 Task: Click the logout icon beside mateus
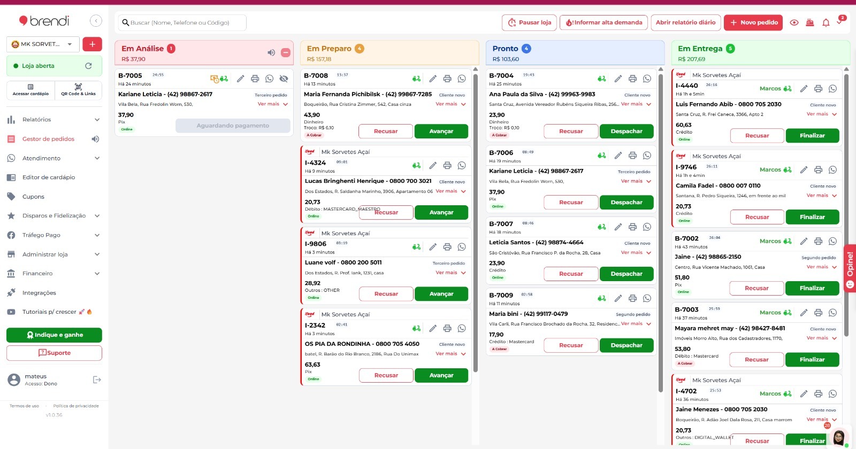tap(97, 380)
